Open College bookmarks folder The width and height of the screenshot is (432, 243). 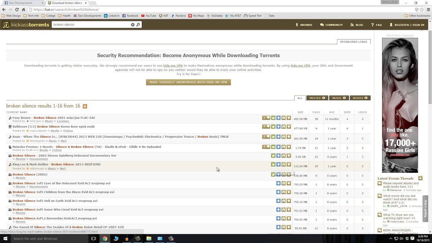coord(48,16)
